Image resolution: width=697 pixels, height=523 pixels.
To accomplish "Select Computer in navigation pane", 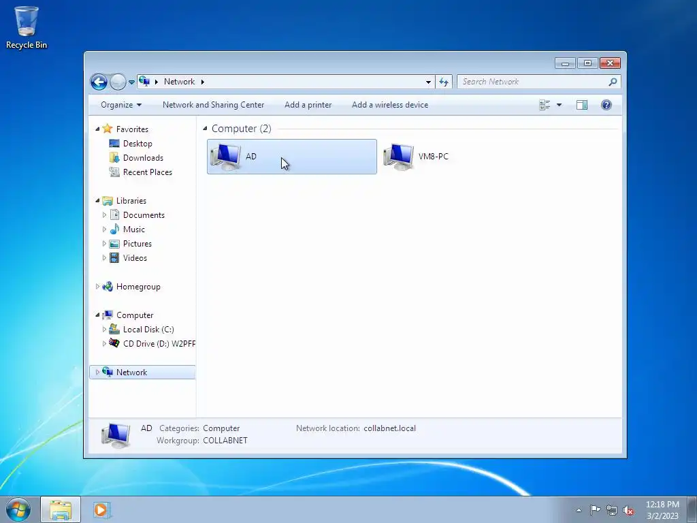I will 135,315.
